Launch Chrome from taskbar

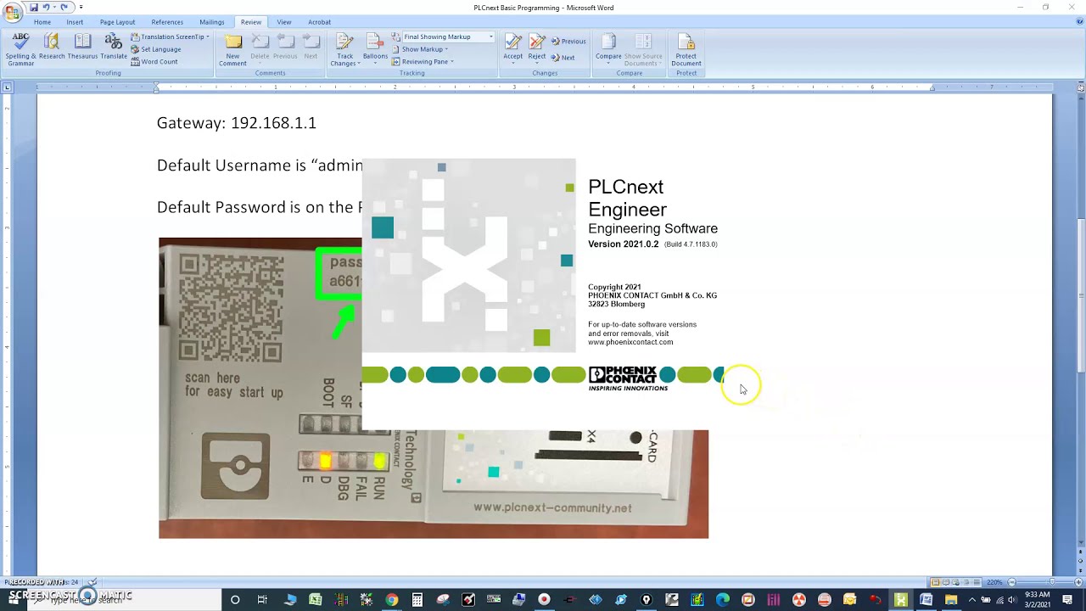[391, 600]
